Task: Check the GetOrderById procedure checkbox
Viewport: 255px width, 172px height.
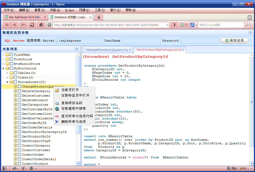Action: (19, 123)
